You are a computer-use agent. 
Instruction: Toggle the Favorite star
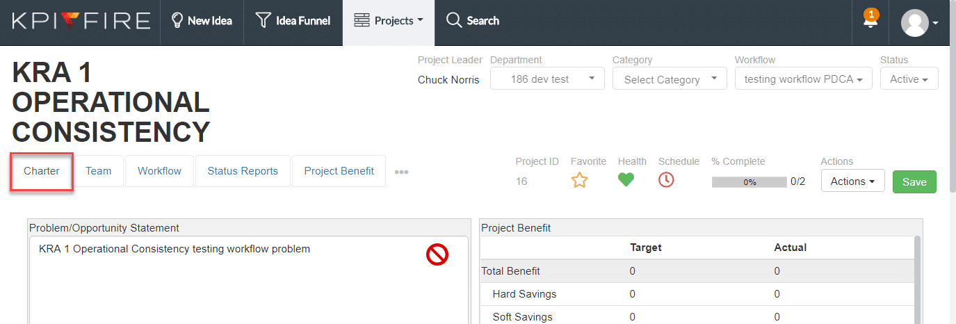pos(579,180)
